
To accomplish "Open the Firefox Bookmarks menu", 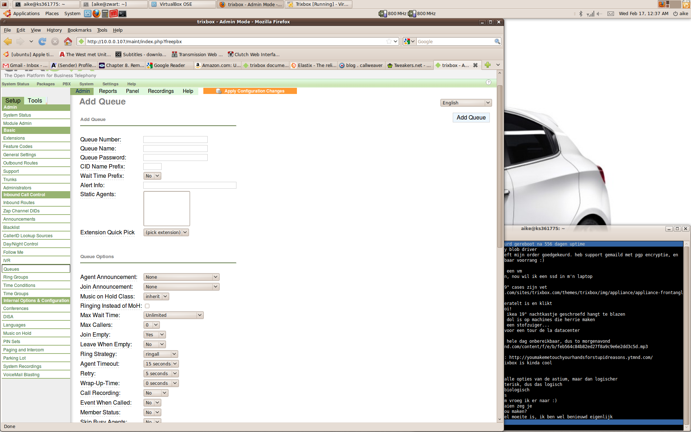I will [x=80, y=30].
